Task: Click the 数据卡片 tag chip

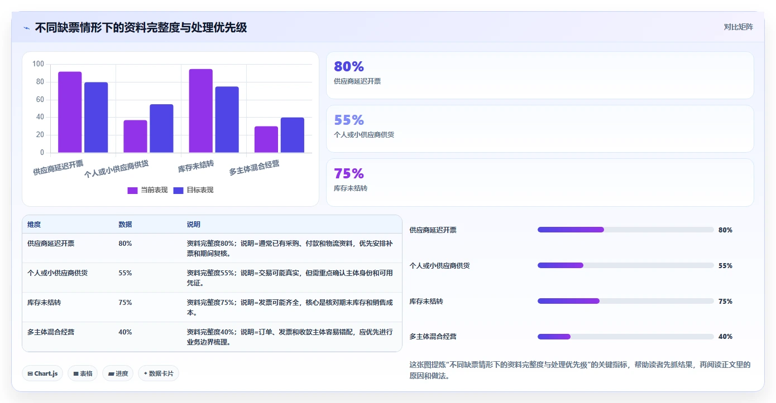Action: pyautogui.click(x=159, y=373)
